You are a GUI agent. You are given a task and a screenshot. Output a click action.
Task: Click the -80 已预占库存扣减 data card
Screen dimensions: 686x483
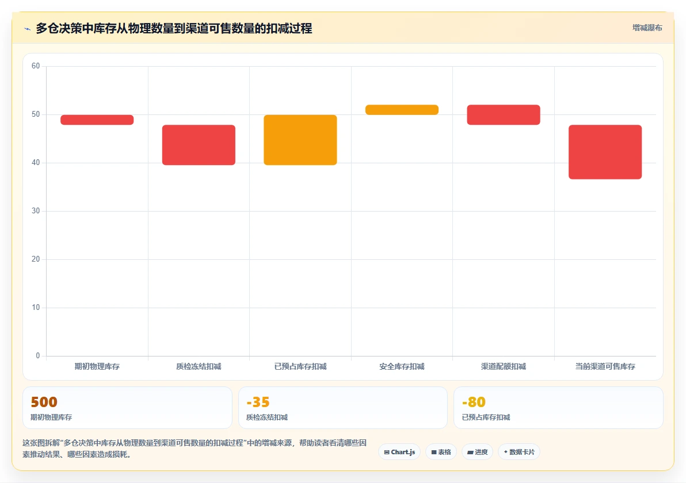558,407
